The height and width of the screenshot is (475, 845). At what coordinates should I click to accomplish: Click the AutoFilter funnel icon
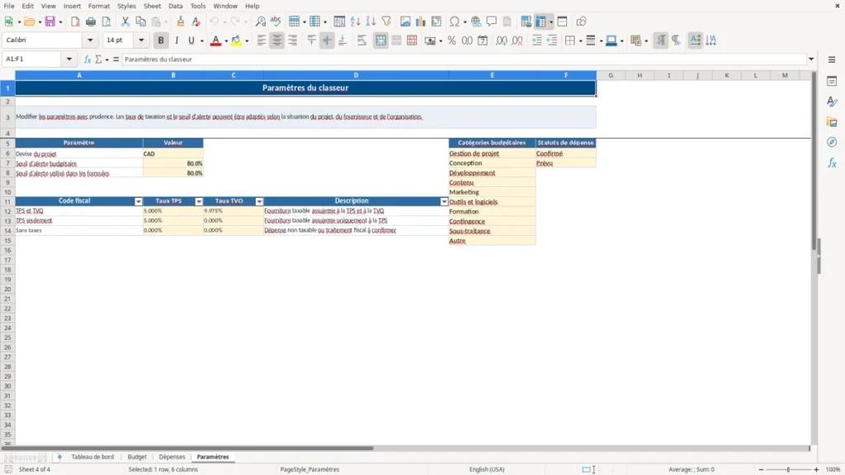tap(386, 21)
